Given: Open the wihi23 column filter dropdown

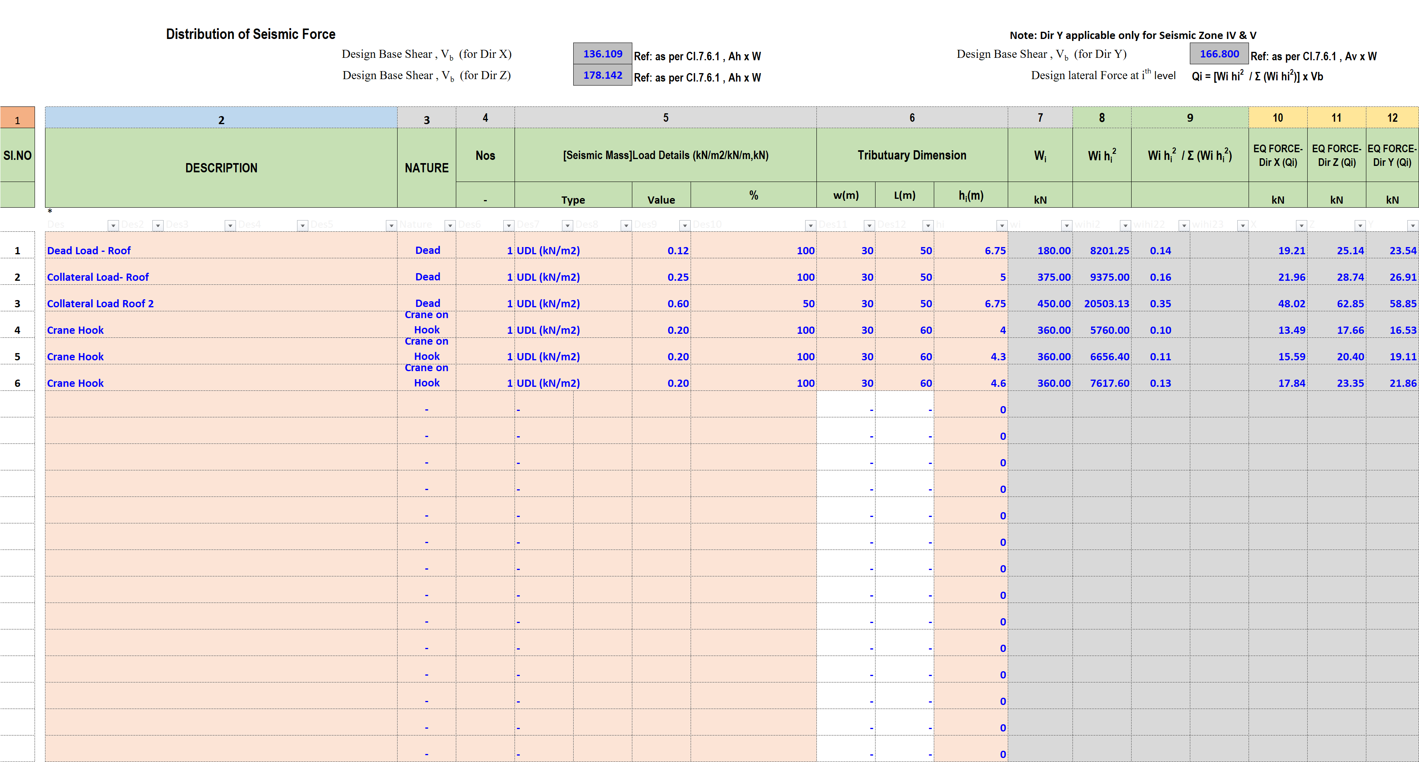Looking at the screenshot, I should pos(1243,225).
